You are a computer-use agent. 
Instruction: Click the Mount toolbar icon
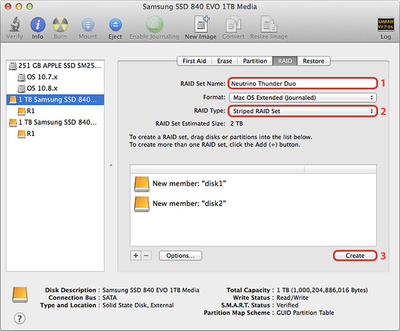point(88,25)
